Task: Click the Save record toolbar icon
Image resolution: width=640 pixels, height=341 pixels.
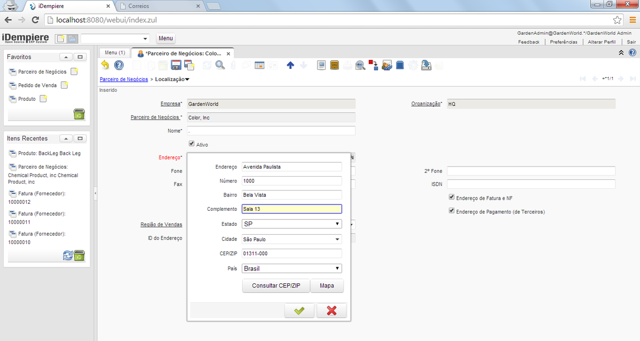Action: [176, 65]
